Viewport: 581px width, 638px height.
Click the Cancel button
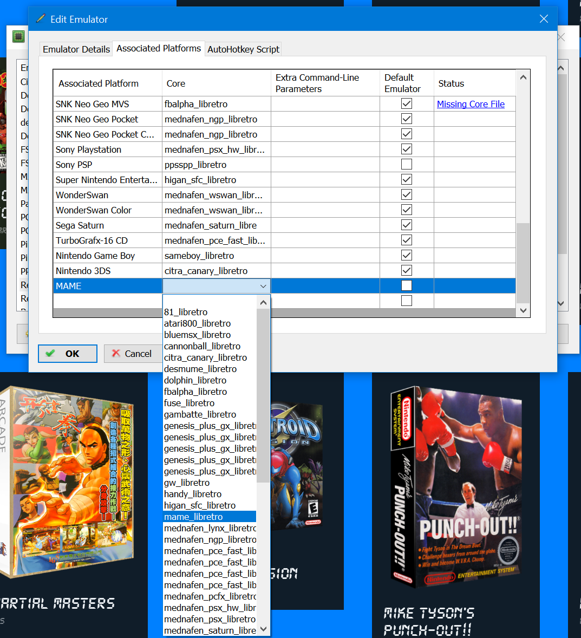click(x=133, y=354)
